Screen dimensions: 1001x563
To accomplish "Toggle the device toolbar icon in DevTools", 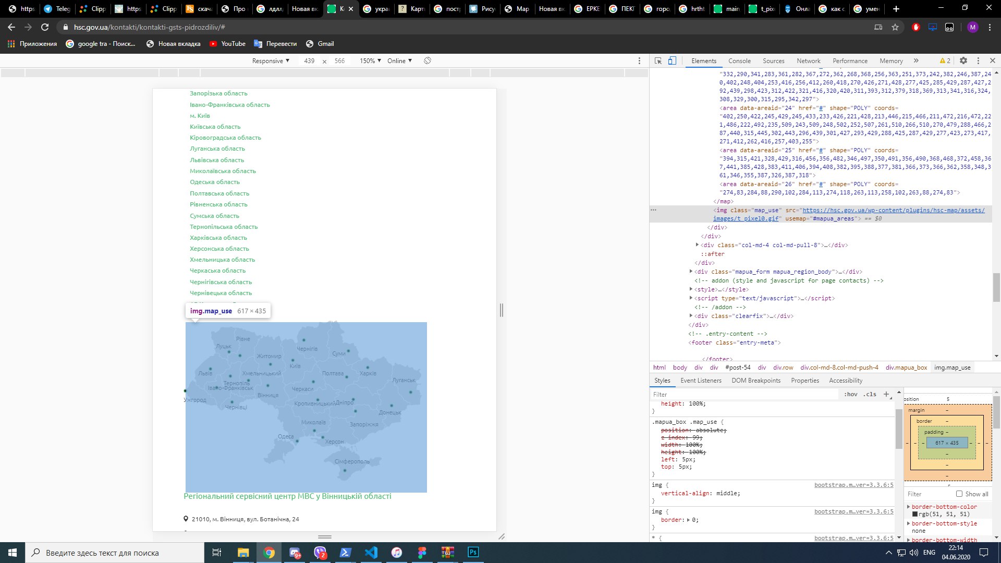I will click(x=672, y=61).
